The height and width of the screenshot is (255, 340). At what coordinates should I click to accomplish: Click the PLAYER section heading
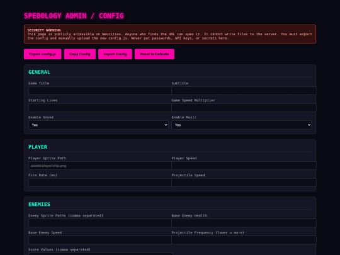click(38, 147)
